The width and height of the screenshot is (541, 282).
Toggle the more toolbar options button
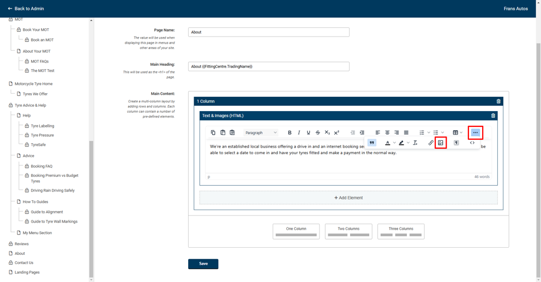point(476,133)
